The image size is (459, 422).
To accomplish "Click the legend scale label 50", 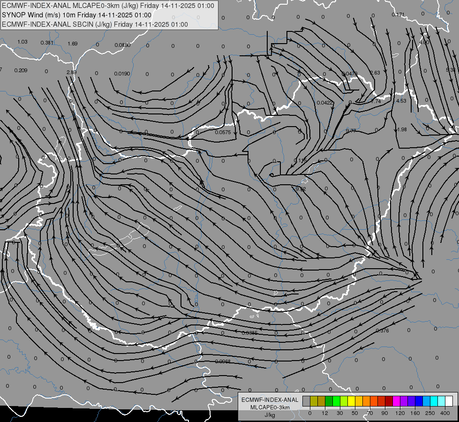I will click(x=355, y=413).
